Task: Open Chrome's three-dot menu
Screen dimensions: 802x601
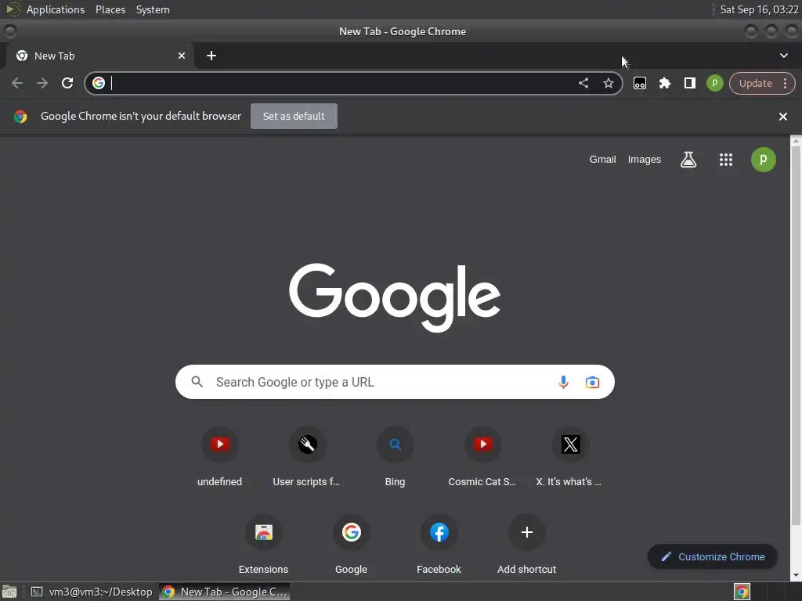Action: coord(785,83)
